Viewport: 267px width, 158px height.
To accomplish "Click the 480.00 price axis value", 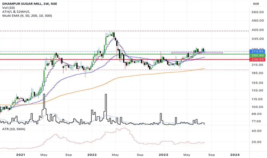I will [258, 20].
